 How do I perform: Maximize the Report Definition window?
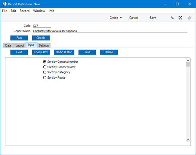click(x=177, y=4)
